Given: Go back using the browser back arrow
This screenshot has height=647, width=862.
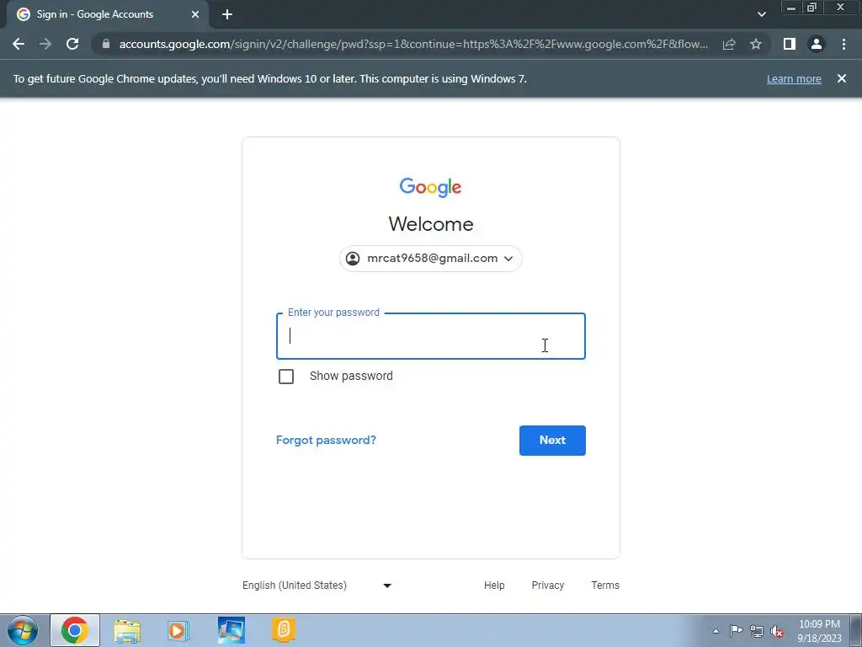Looking at the screenshot, I should (19, 44).
